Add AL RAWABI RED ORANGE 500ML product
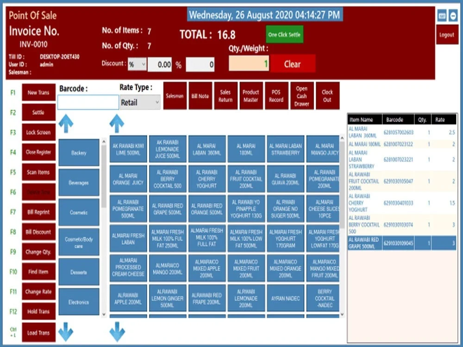The height and width of the screenshot is (347, 463). [x=206, y=209]
